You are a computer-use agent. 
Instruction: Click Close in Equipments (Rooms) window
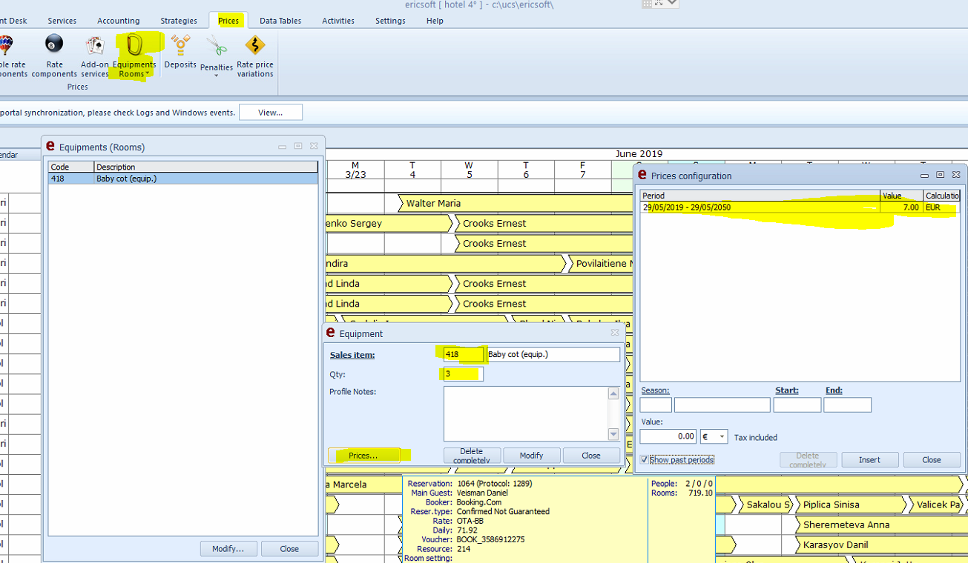289,549
